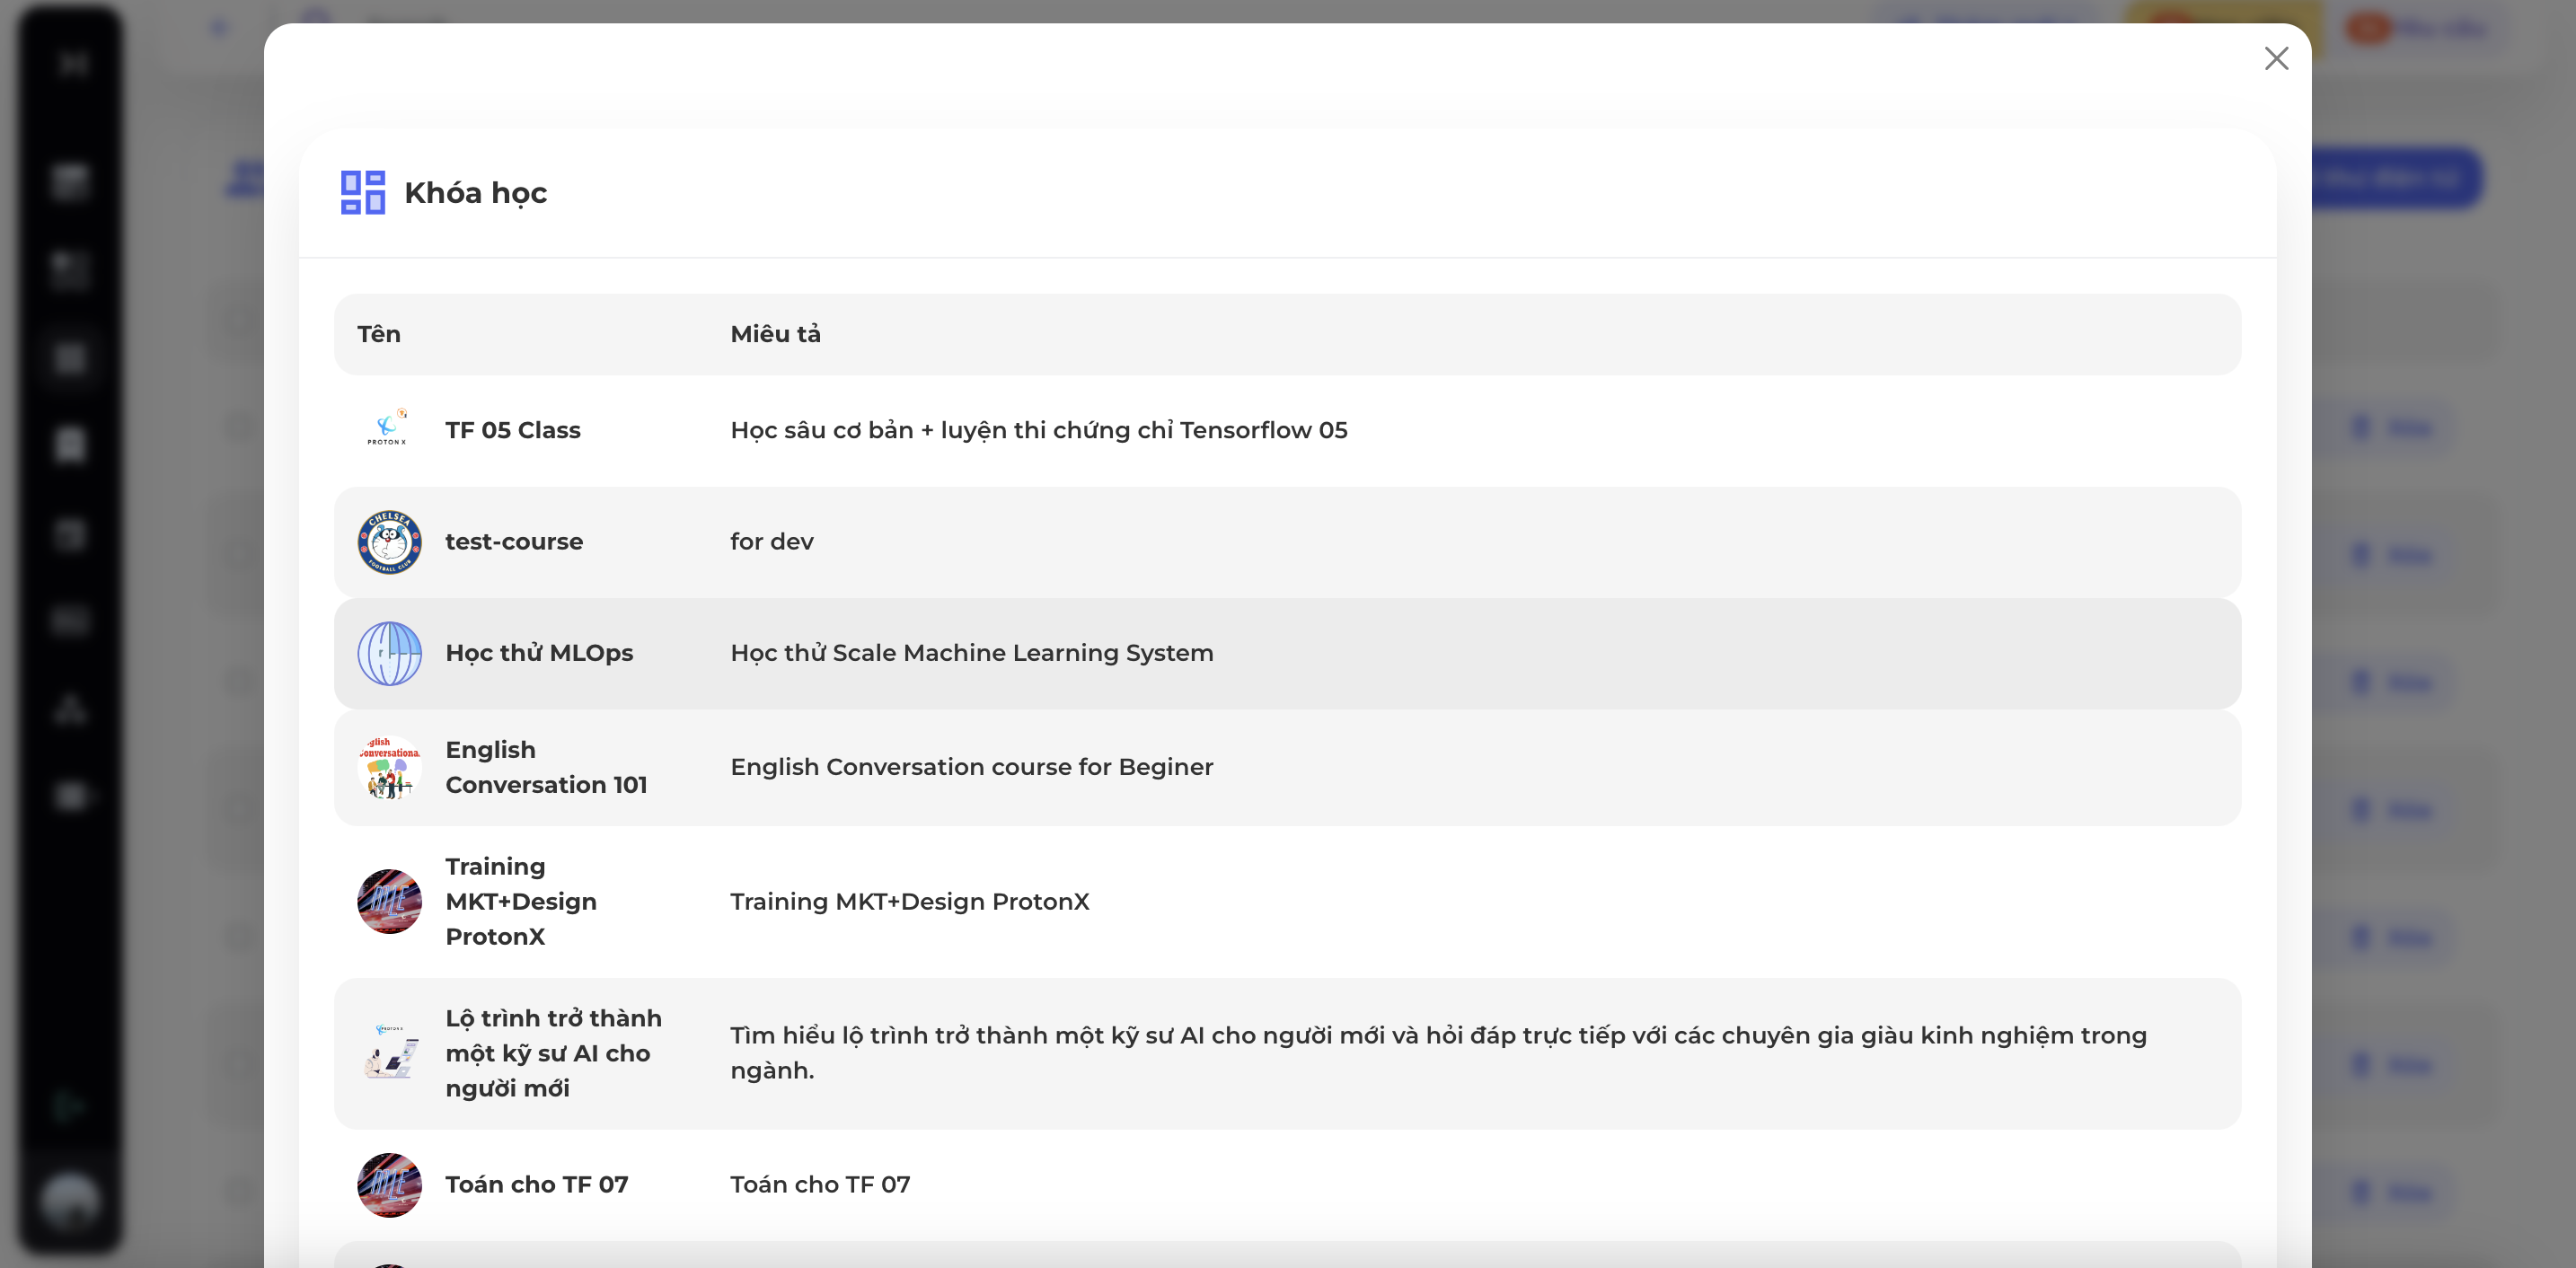Select English Conversation 101 course name
The height and width of the screenshot is (1268, 2576).
coord(546,767)
